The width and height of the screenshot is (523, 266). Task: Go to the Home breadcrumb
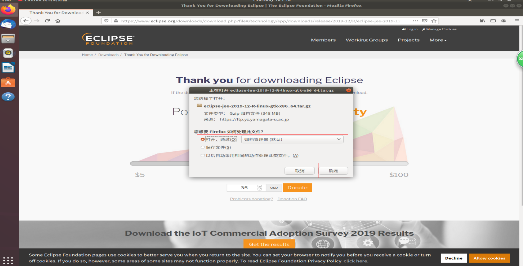click(x=87, y=55)
